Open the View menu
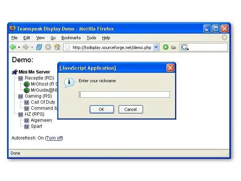The image size is (241, 181). (40, 38)
